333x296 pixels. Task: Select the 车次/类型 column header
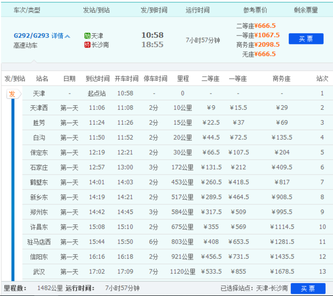tap(27, 10)
